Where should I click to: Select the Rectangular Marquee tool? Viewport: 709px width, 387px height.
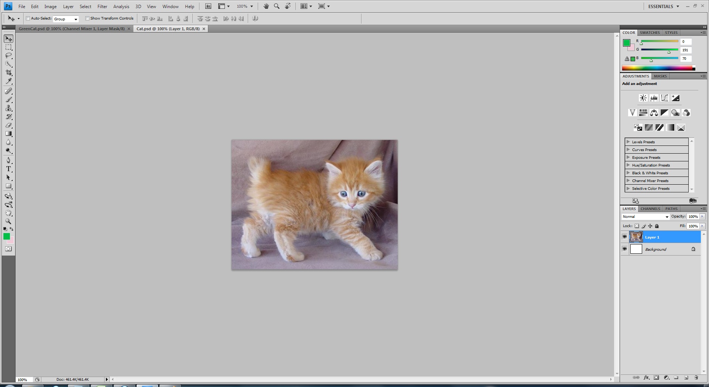click(x=8, y=47)
